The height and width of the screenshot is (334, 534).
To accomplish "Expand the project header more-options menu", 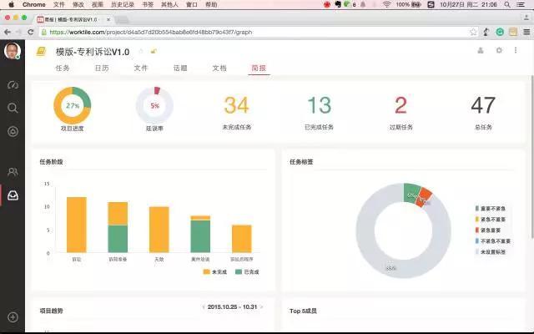I will click(517, 51).
